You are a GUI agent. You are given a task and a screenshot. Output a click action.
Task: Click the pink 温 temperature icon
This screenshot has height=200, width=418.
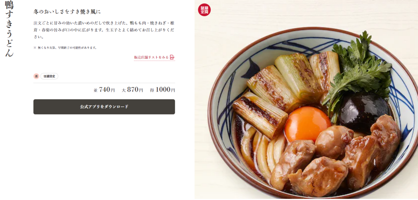(x=36, y=76)
